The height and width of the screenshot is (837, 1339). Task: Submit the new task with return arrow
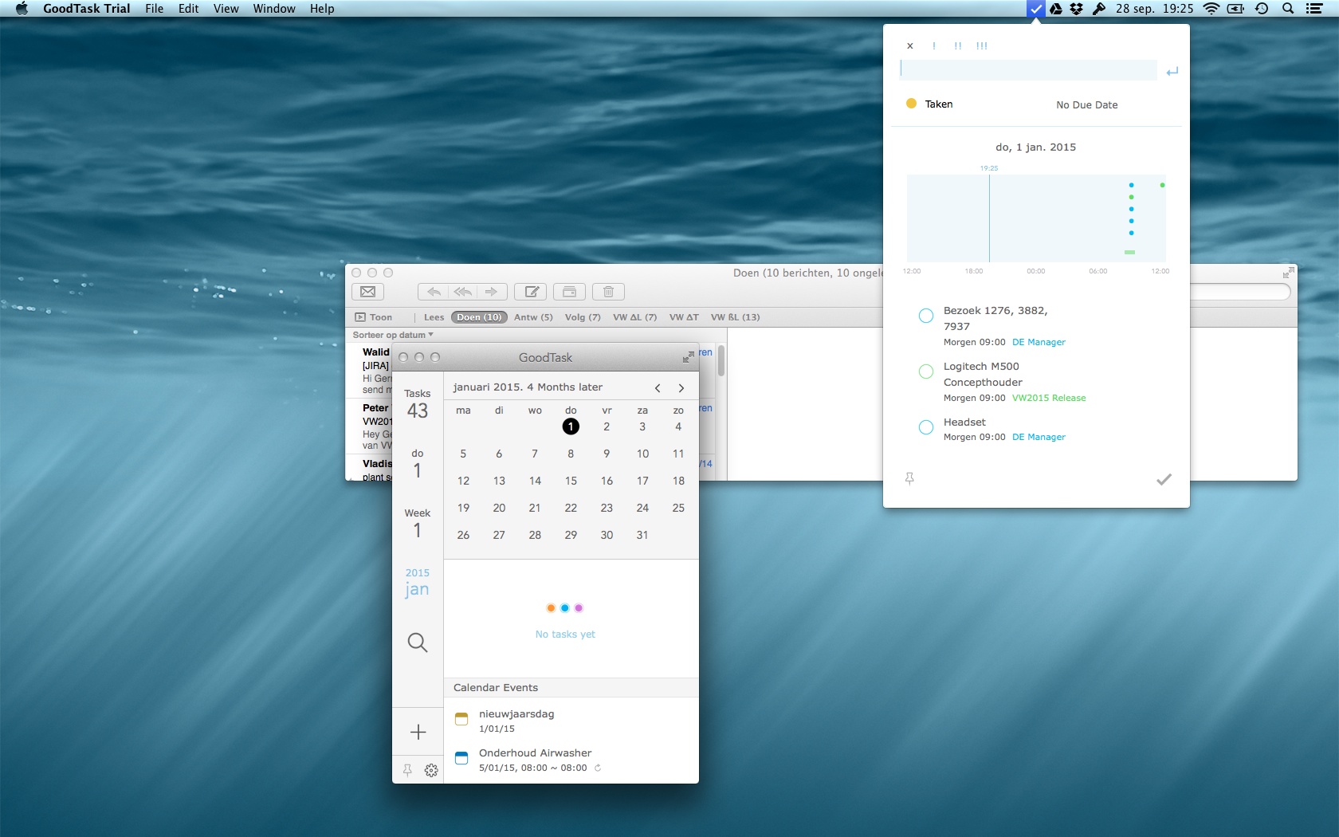(x=1172, y=72)
